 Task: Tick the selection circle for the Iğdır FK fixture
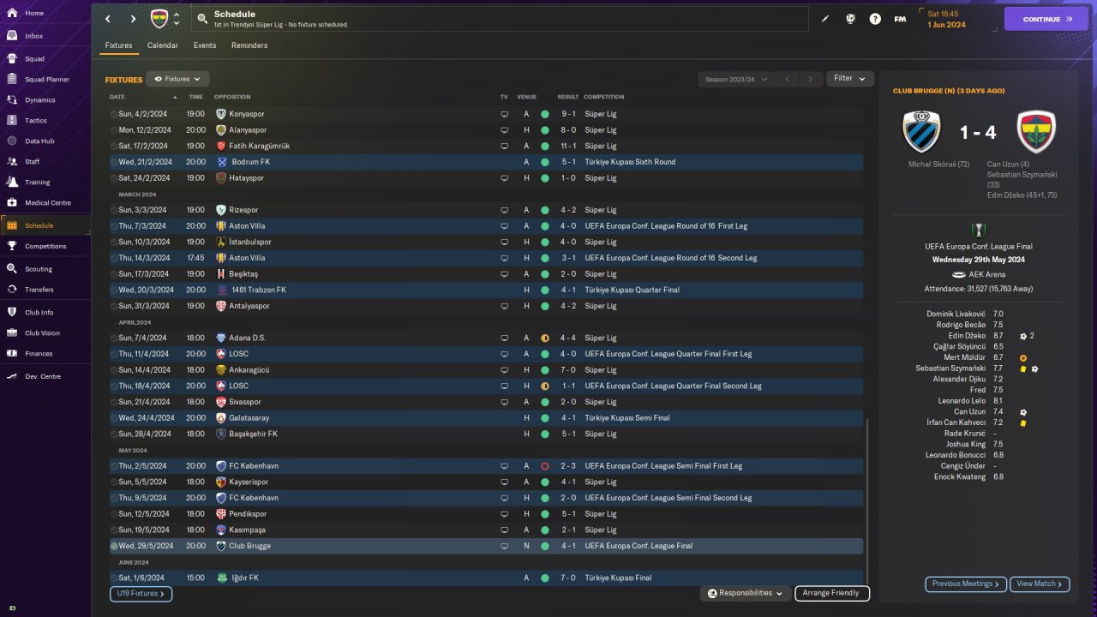point(114,578)
